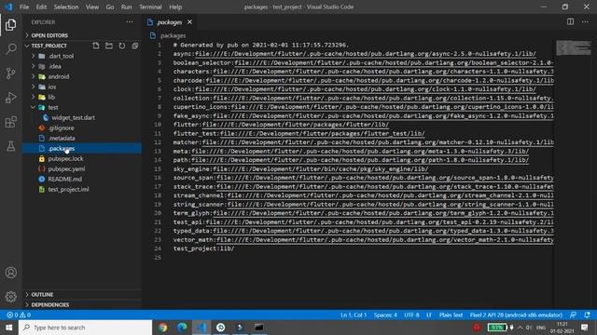597x335 pixels.
Task: Open the Terminal menu
Action: pos(150,7)
